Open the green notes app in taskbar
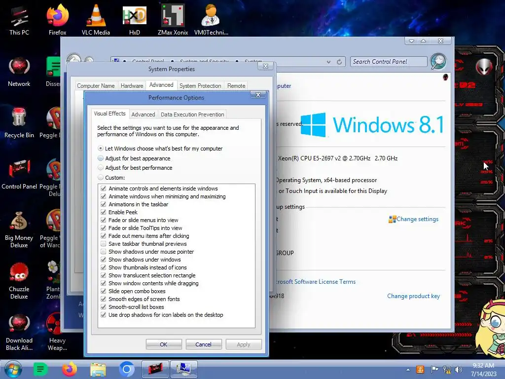 coord(40,369)
